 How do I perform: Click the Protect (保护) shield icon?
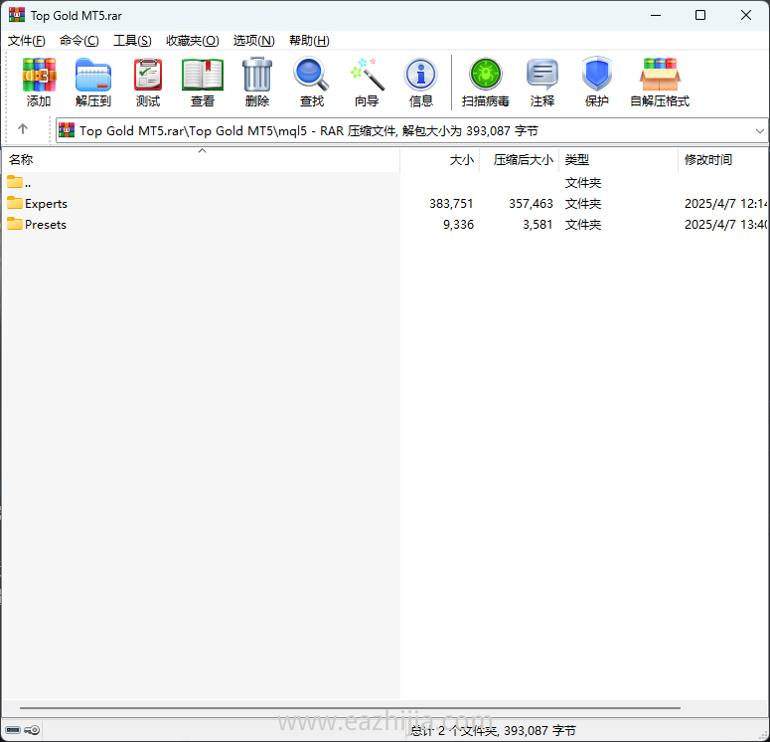[597, 74]
